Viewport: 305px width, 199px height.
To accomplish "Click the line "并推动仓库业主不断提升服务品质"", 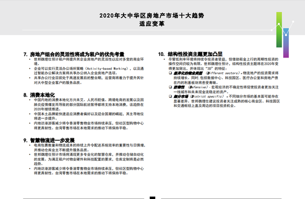I will coord(62,150).
